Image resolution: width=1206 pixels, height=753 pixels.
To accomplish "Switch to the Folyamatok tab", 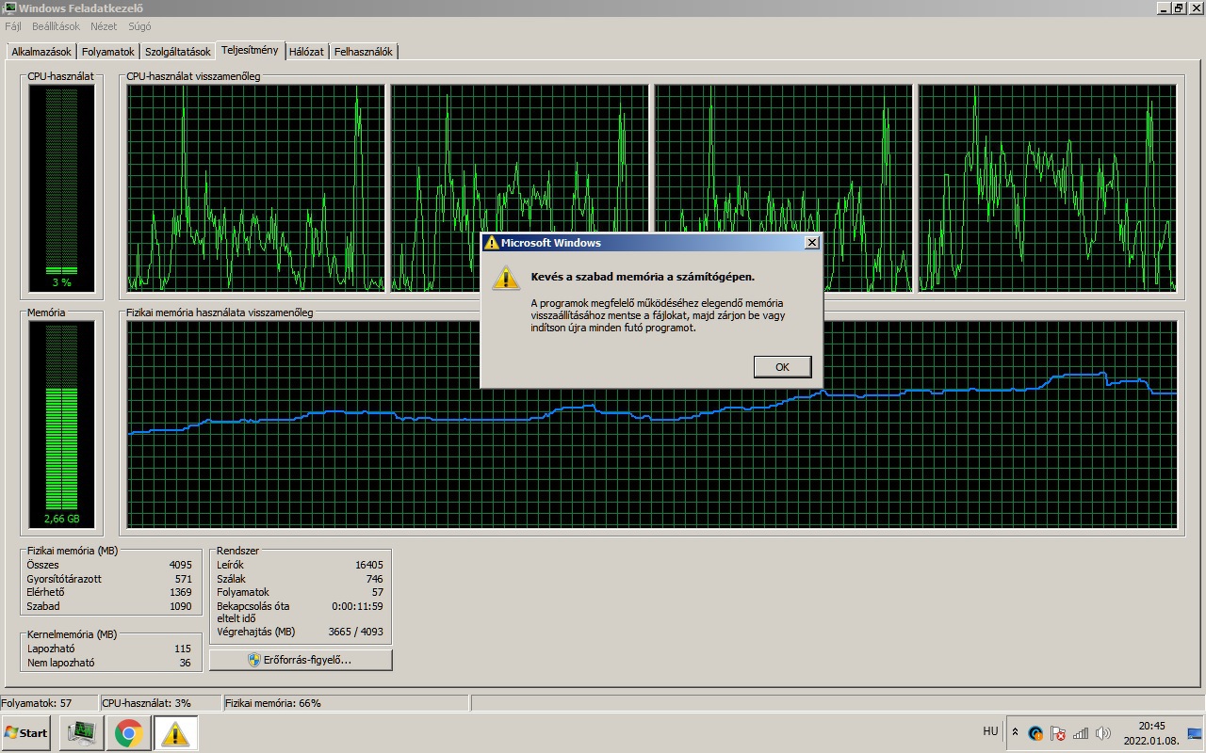I will [108, 52].
